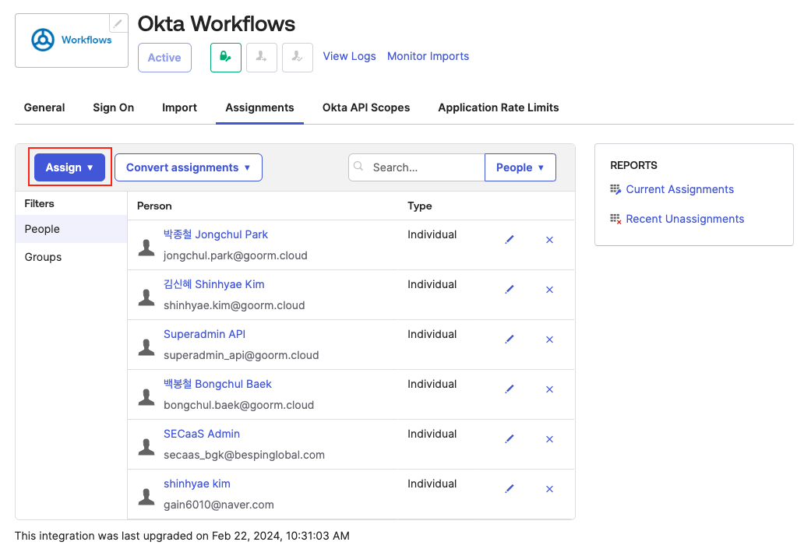Open the Assign dropdown

pos(69,167)
